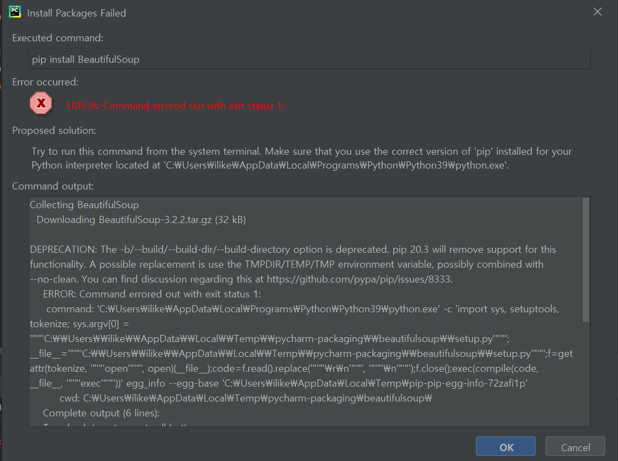Select the 'Downloading BeautifulSoup-3.2.2.tar.gz' line
The width and height of the screenshot is (618, 461).
[x=141, y=220]
